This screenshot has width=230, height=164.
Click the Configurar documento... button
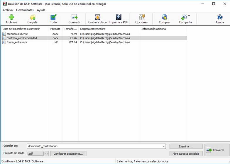pyautogui.click(x=68, y=154)
